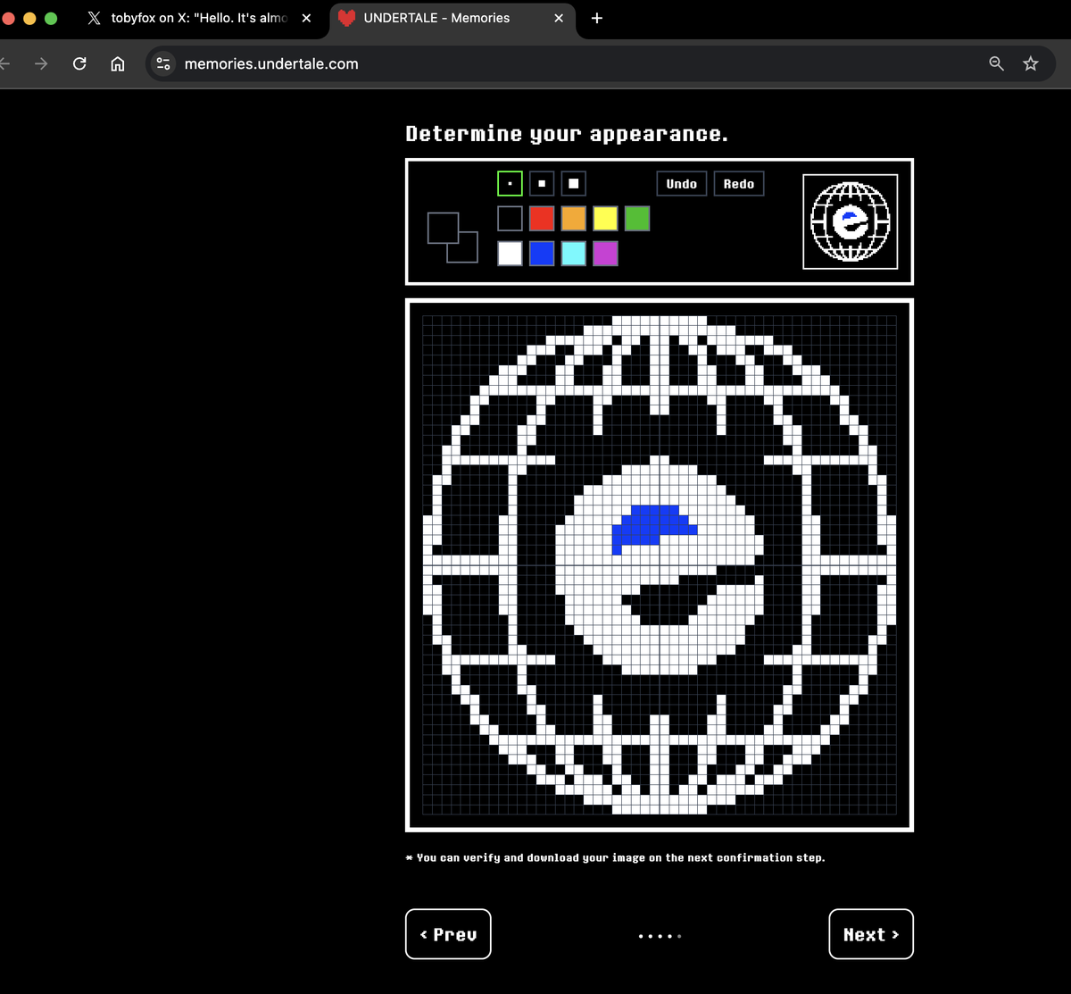Go forward in browser history
1071x994 pixels.
[41, 63]
